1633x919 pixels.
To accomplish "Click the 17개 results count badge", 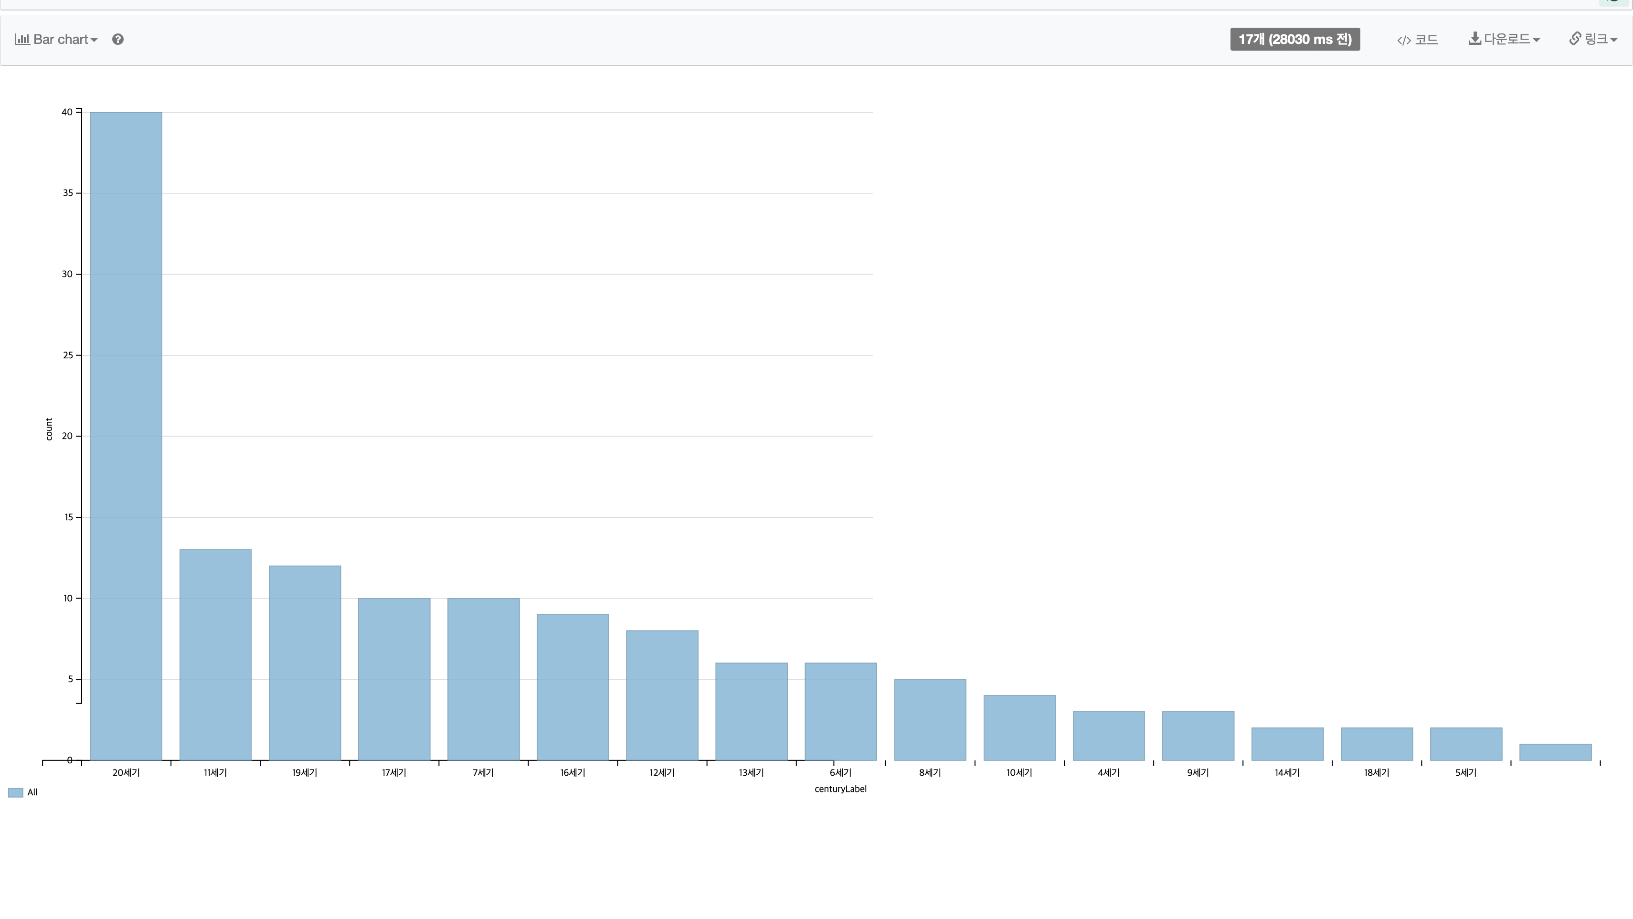I will [1294, 39].
